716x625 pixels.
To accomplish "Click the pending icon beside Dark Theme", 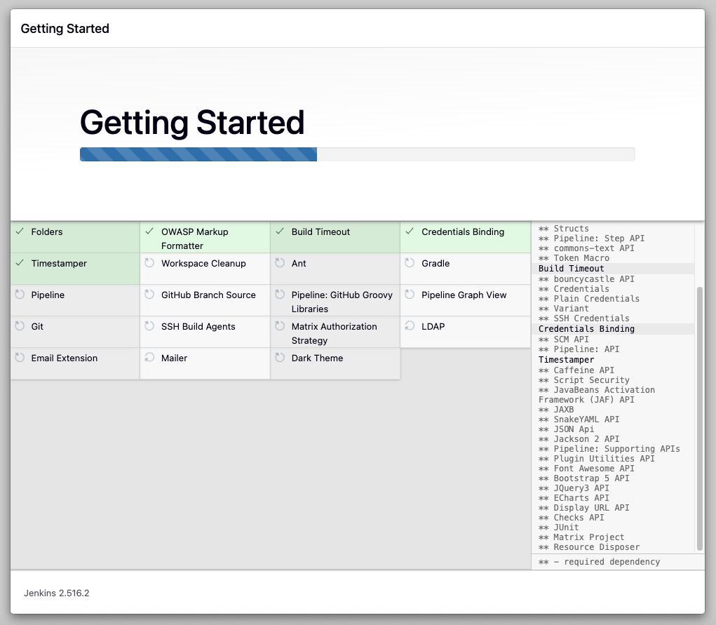I will tap(280, 358).
